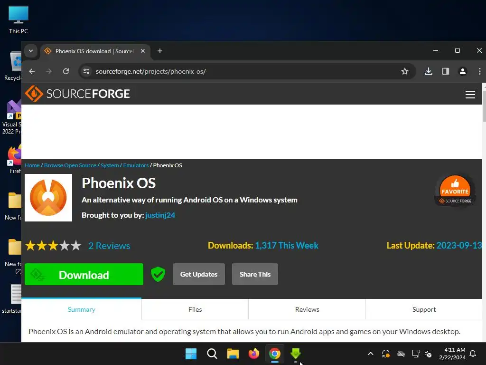Switch to the Files tab
Viewport: 486px width, 365px height.
195,309
